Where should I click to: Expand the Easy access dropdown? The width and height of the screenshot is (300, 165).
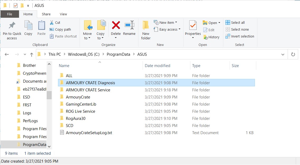(x=180, y=29)
